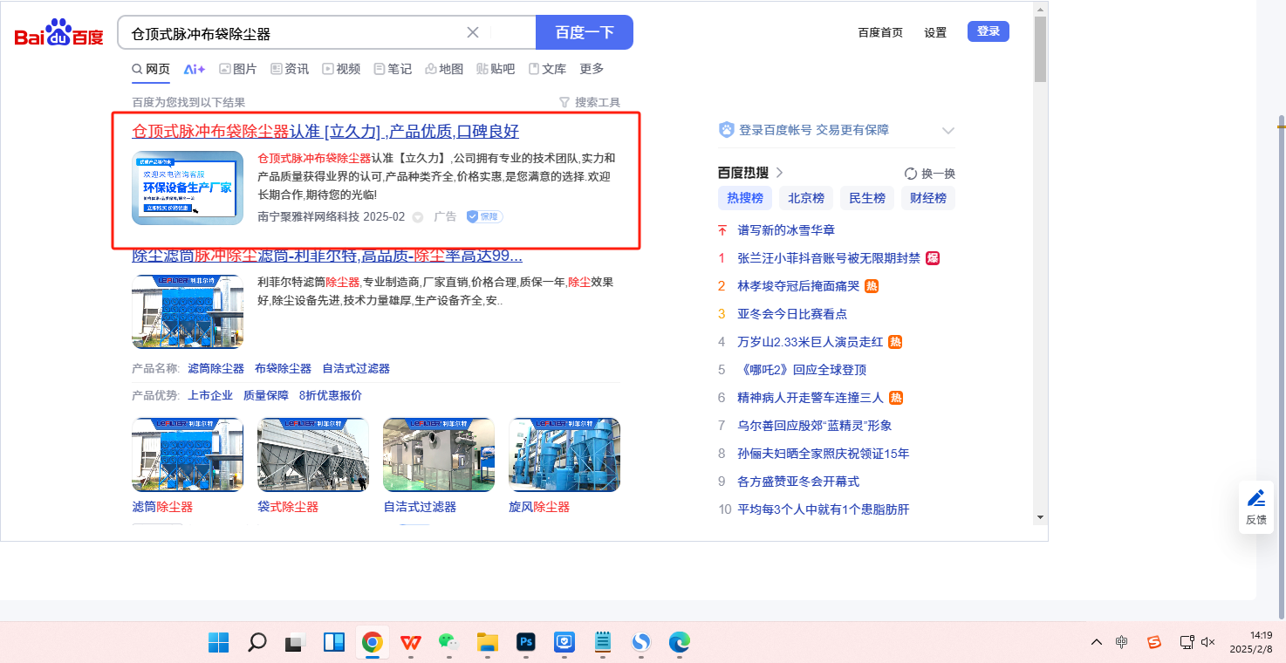1286x663 pixels.
Task: Open the 《哪吒2》回应全球登顶 hot search link
Action: pos(802,370)
